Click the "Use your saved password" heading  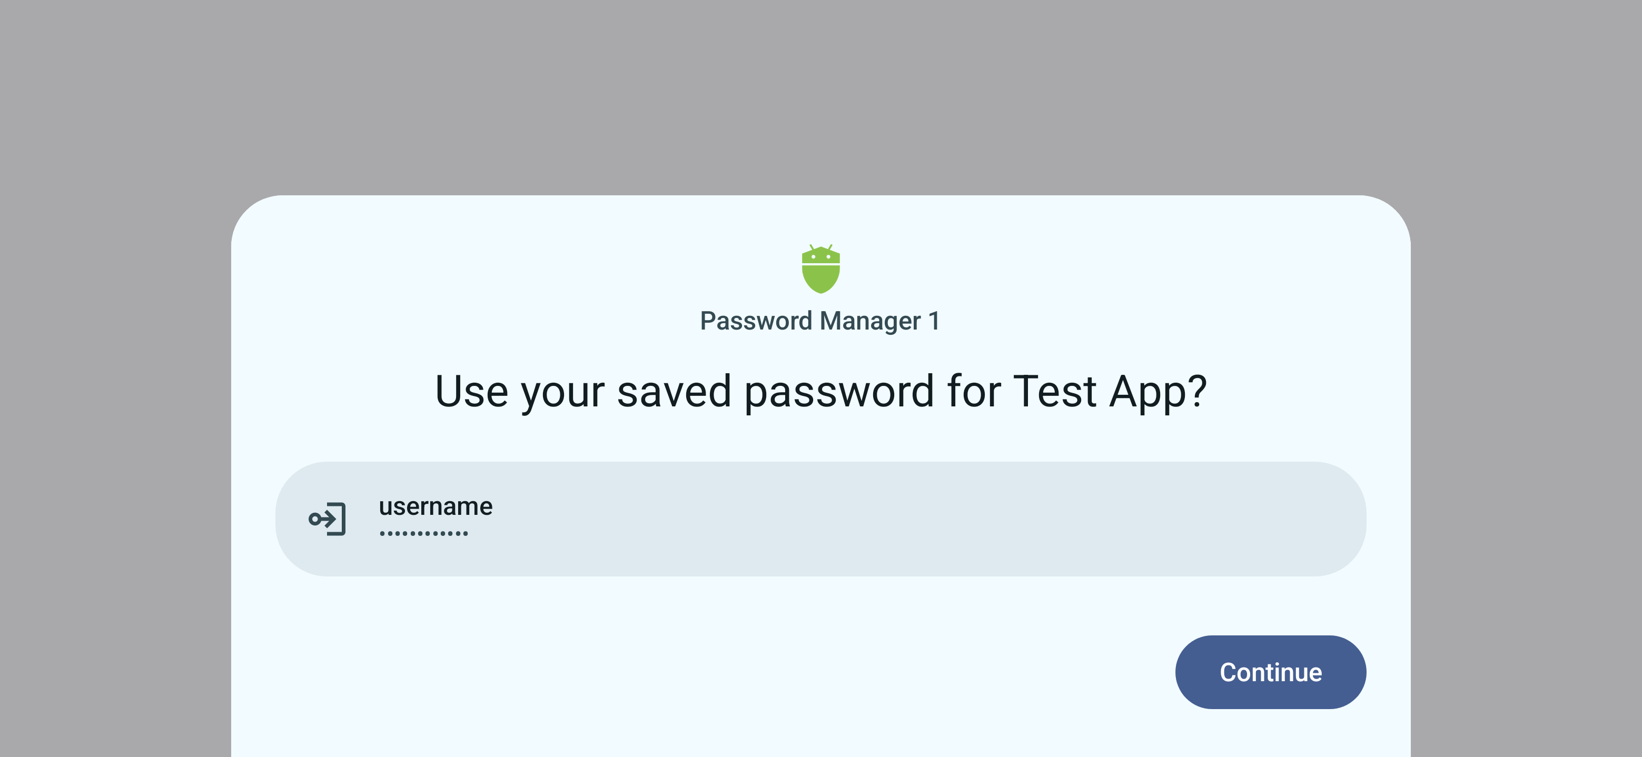click(820, 391)
